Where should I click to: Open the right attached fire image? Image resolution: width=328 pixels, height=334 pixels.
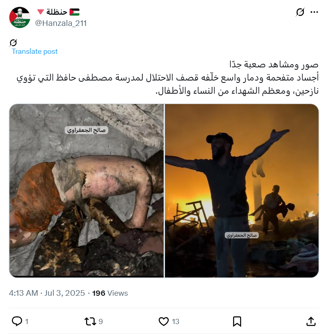[x=242, y=191]
